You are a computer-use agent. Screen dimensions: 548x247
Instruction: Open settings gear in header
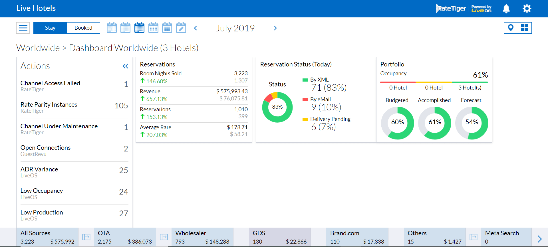click(527, 9)
